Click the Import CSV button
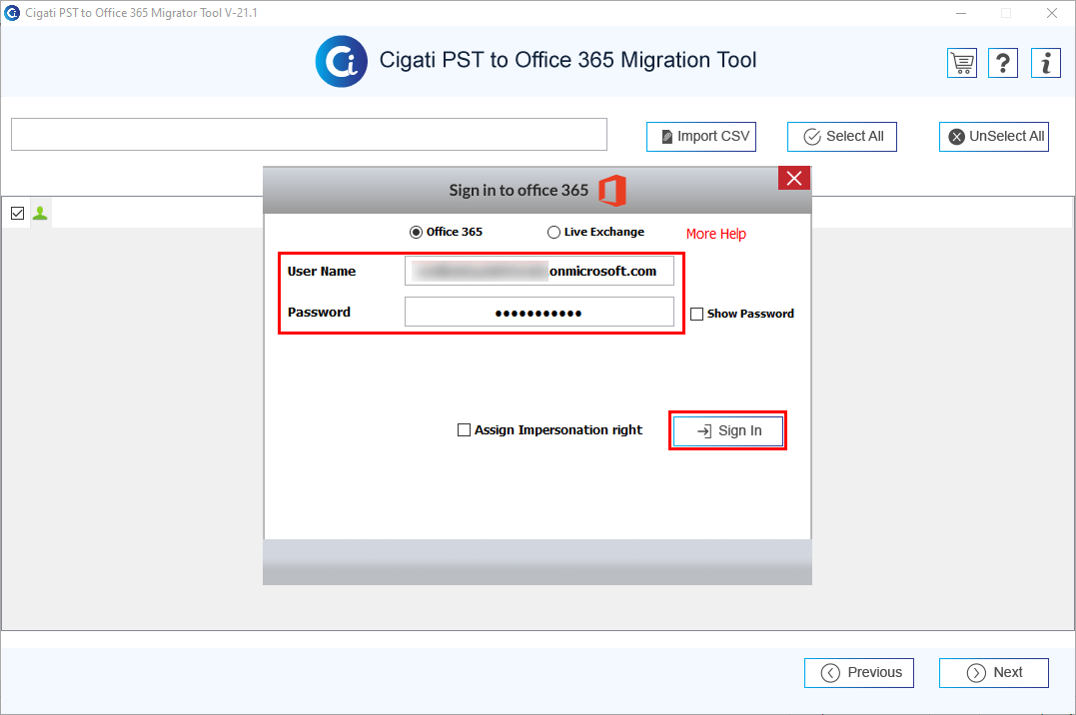This screenshot has width=1076, height=715. 701,137
